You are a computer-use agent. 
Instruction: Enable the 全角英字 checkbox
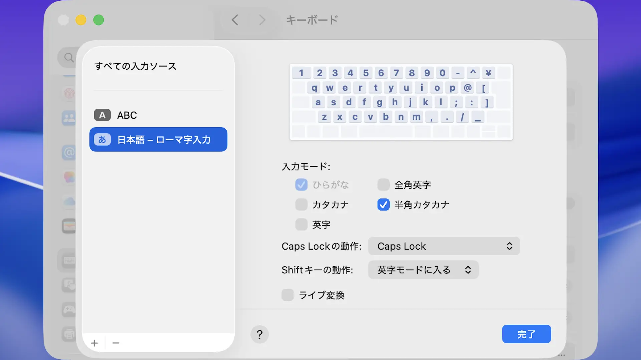coord(383,185)
